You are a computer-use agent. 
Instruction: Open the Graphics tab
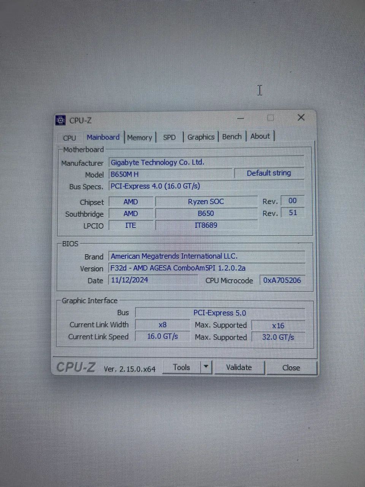(x=201, y=137)
